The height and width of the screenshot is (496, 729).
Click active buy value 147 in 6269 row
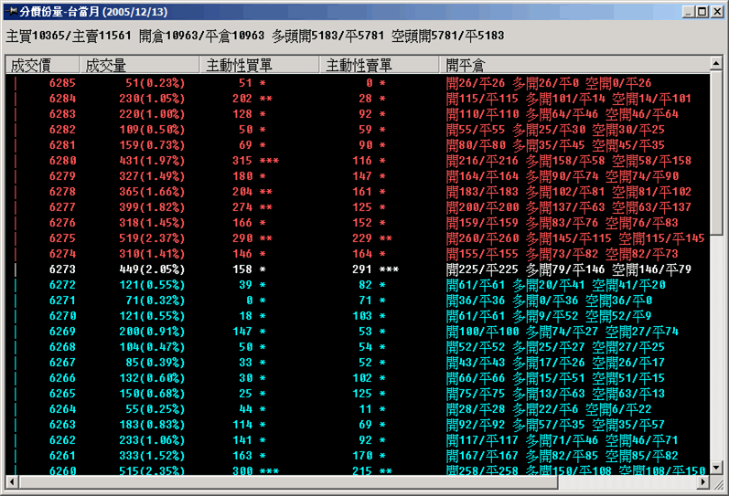pyautogui.click(x=242, y=332)
